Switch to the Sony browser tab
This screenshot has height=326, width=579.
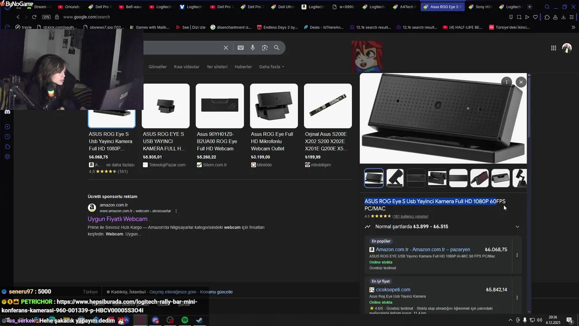tap(480, 7)
